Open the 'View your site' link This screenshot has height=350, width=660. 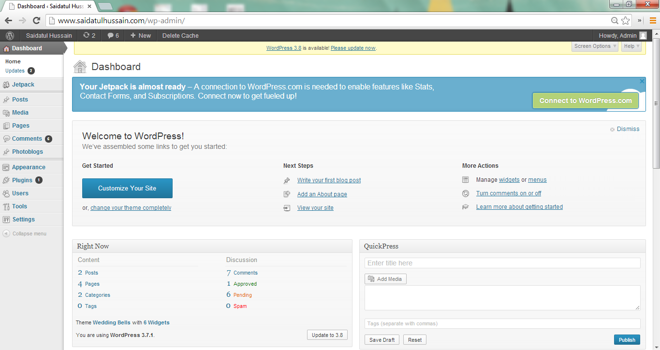point(315,208)
